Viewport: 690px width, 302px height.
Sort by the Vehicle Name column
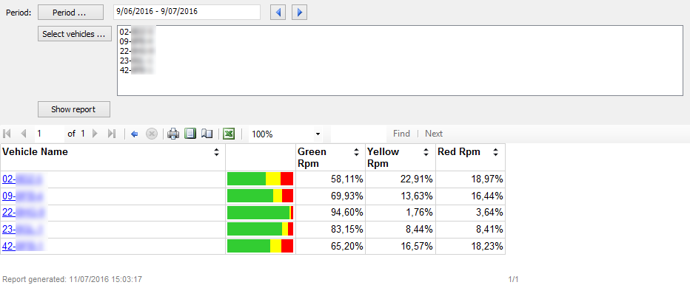pyautogui.click(x=216, y=152)
